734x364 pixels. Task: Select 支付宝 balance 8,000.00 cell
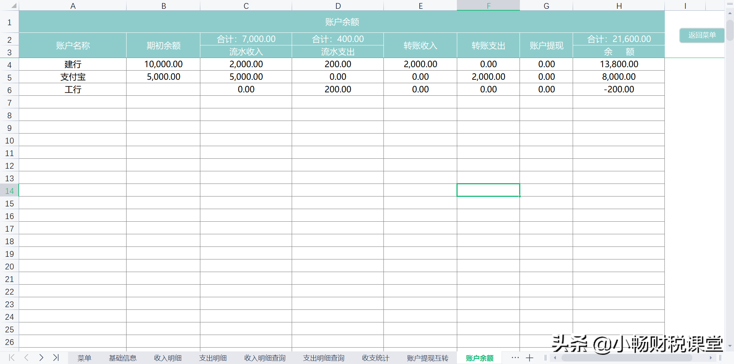pos(619,77)
